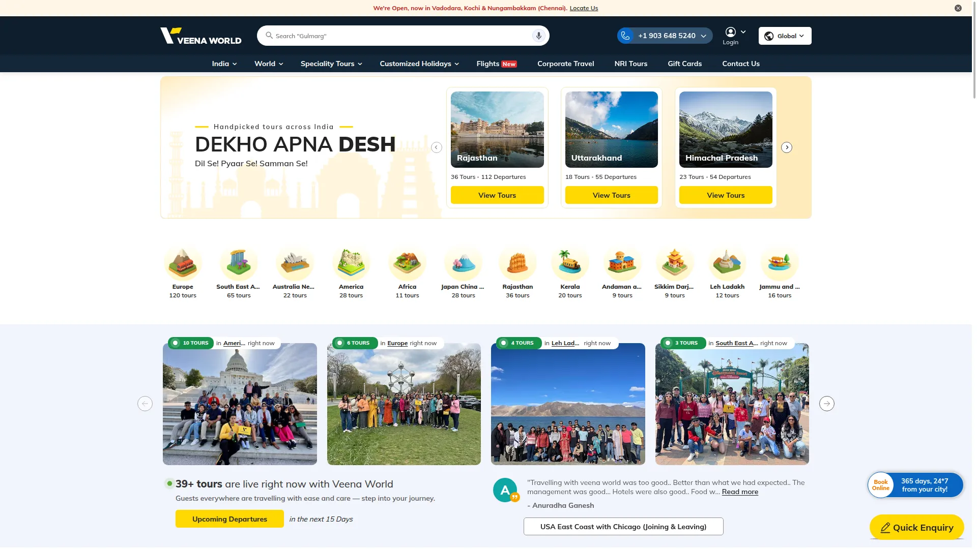Activate the voice search microphone icon
977x549 pixels.
[x=538, y=36]
